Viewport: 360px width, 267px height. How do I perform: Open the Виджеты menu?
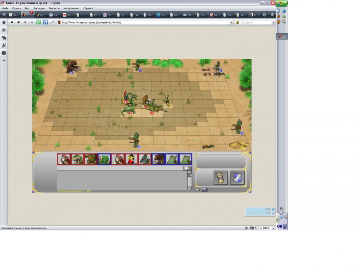[54, 8]
